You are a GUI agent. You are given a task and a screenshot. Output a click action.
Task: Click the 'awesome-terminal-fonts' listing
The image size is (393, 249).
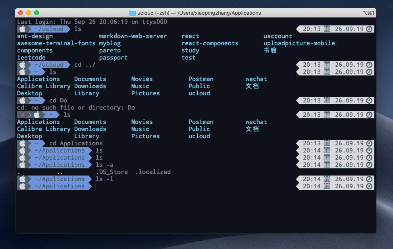(56, 43)
